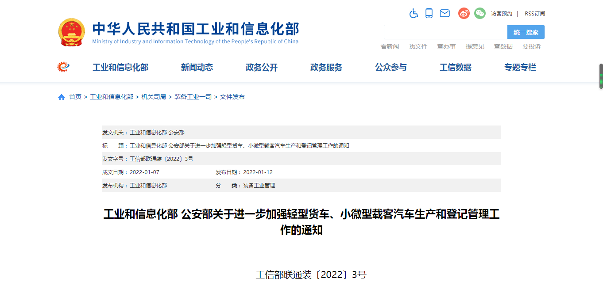Click the 标题 row in the info table

point(301,145)
